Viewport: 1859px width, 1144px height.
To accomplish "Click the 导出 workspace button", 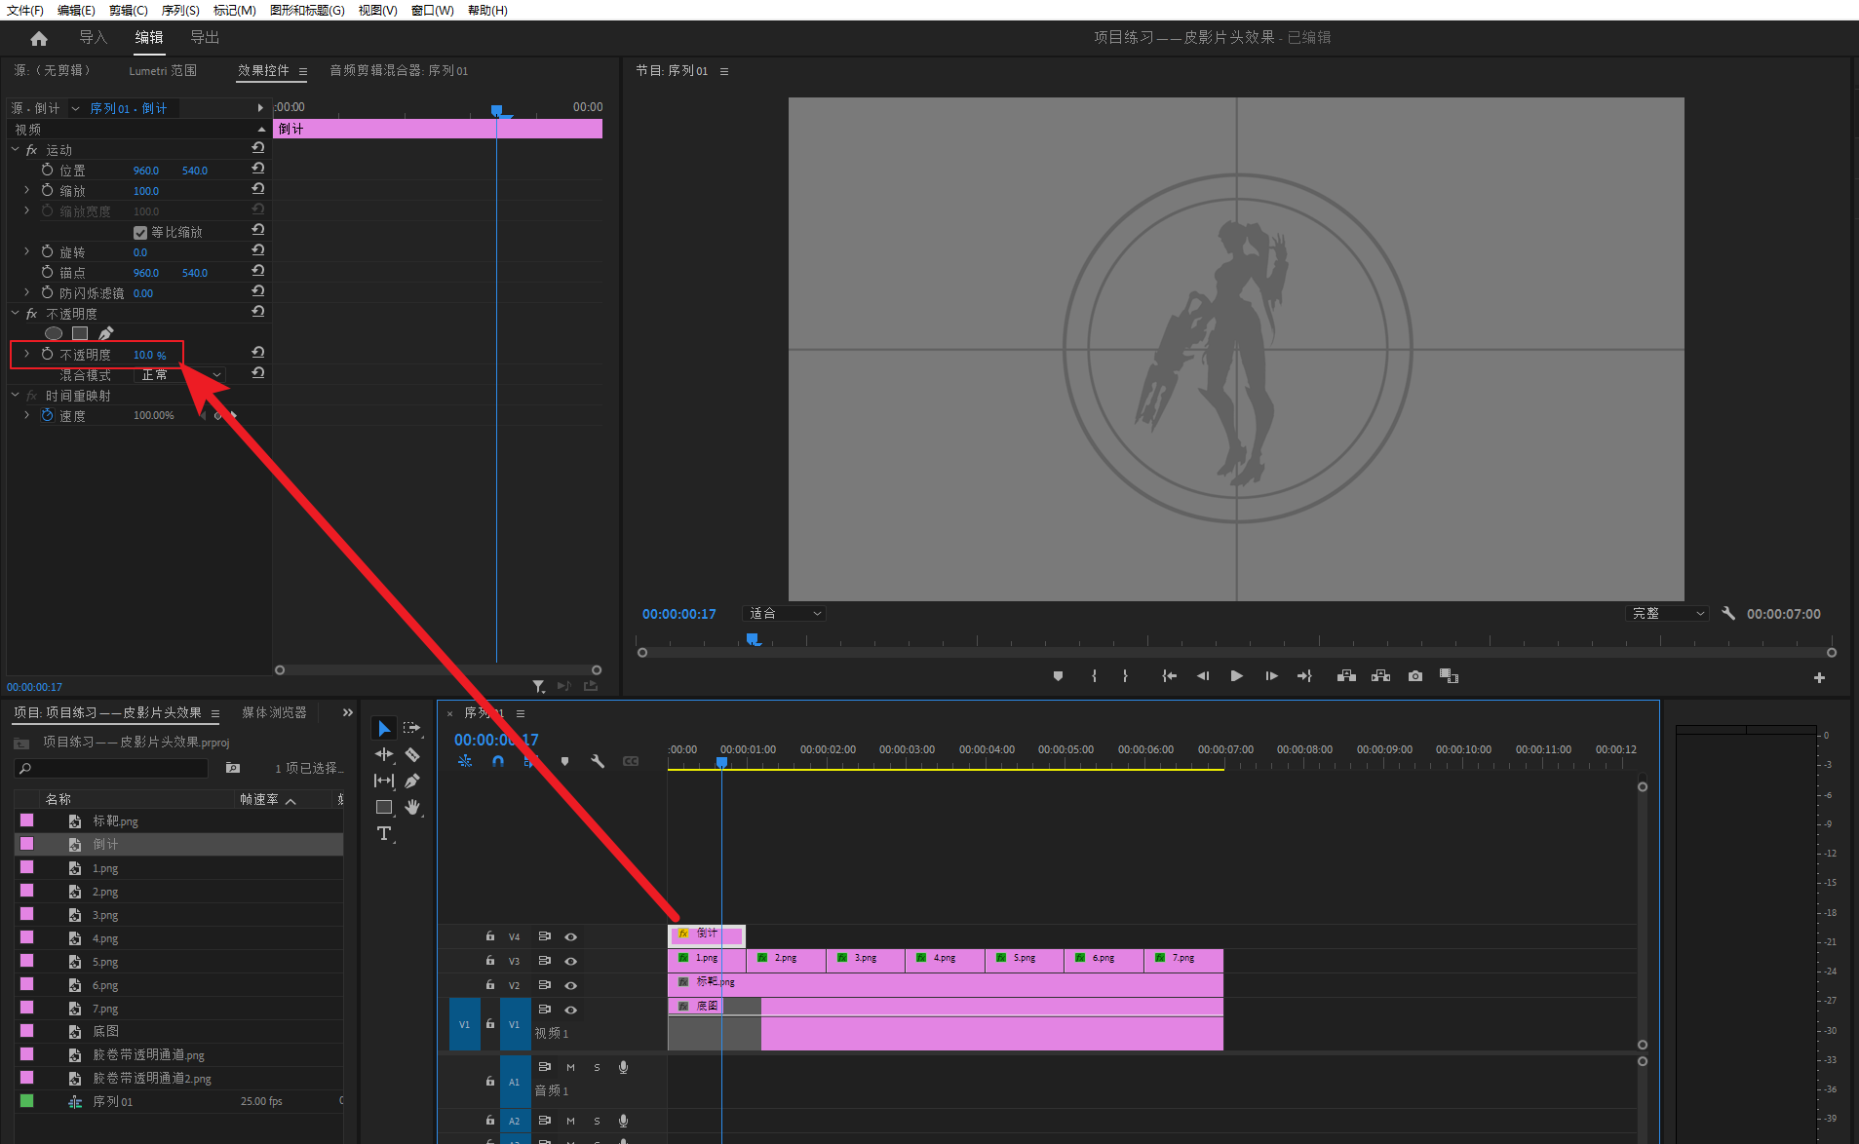I will 205,38.
